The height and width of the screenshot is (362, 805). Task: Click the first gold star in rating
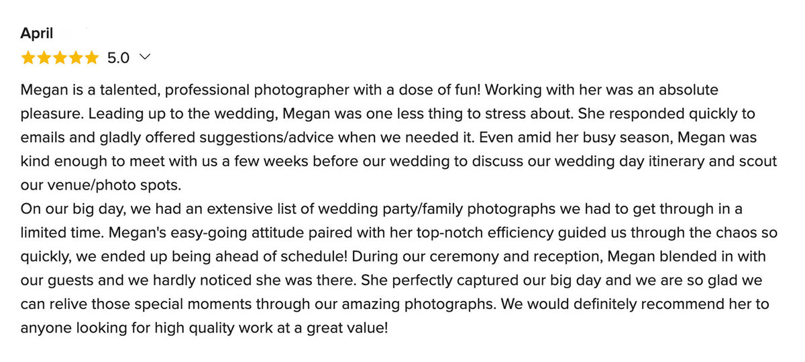[28, 58]
